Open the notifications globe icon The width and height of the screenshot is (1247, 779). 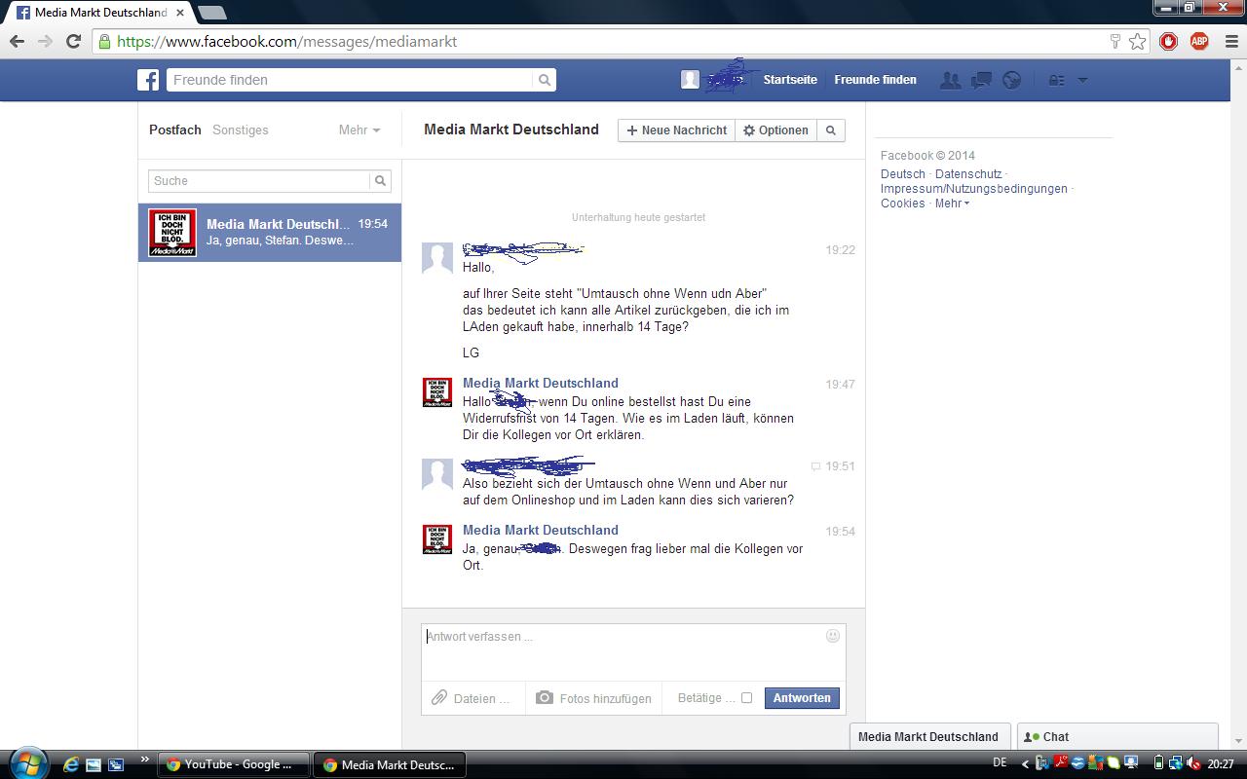(1012, 80)
